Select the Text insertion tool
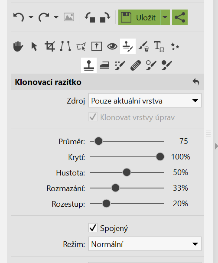 click(159, 46)
